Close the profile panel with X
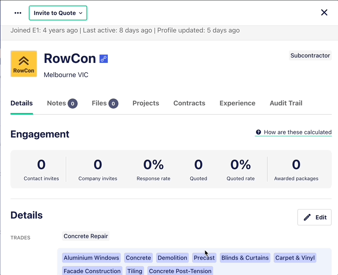This screenshot has height=275, width=338. [x=324, y=12]
